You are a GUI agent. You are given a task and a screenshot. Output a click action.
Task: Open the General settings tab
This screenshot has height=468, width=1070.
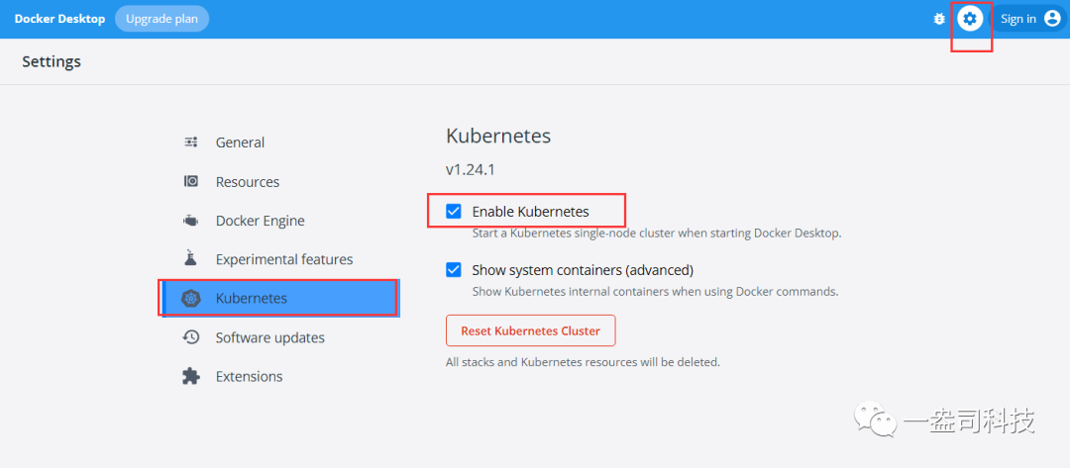(x=240, y=142)
